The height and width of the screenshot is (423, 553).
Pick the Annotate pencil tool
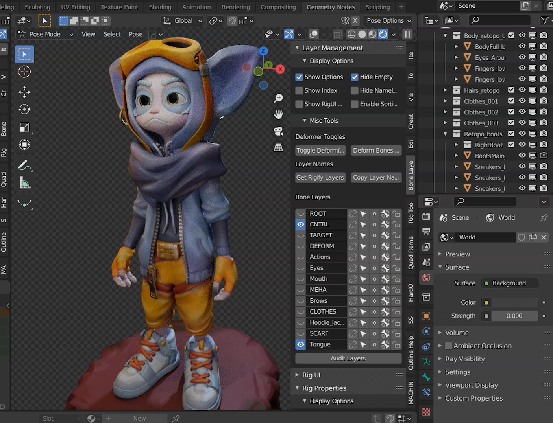click(x=24, y=166)
